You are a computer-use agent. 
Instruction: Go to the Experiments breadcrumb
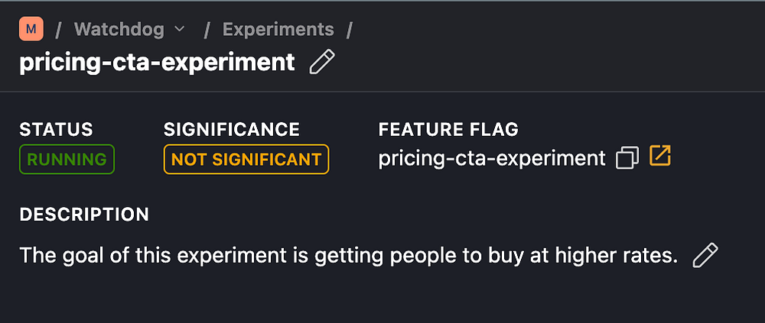click(278, 30)
